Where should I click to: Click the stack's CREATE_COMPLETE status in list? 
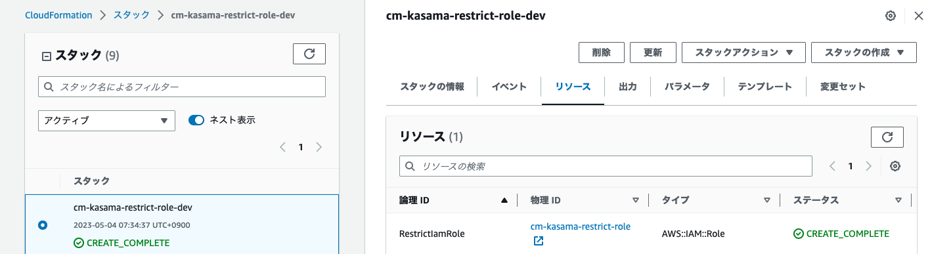click(x=122, y=243)
